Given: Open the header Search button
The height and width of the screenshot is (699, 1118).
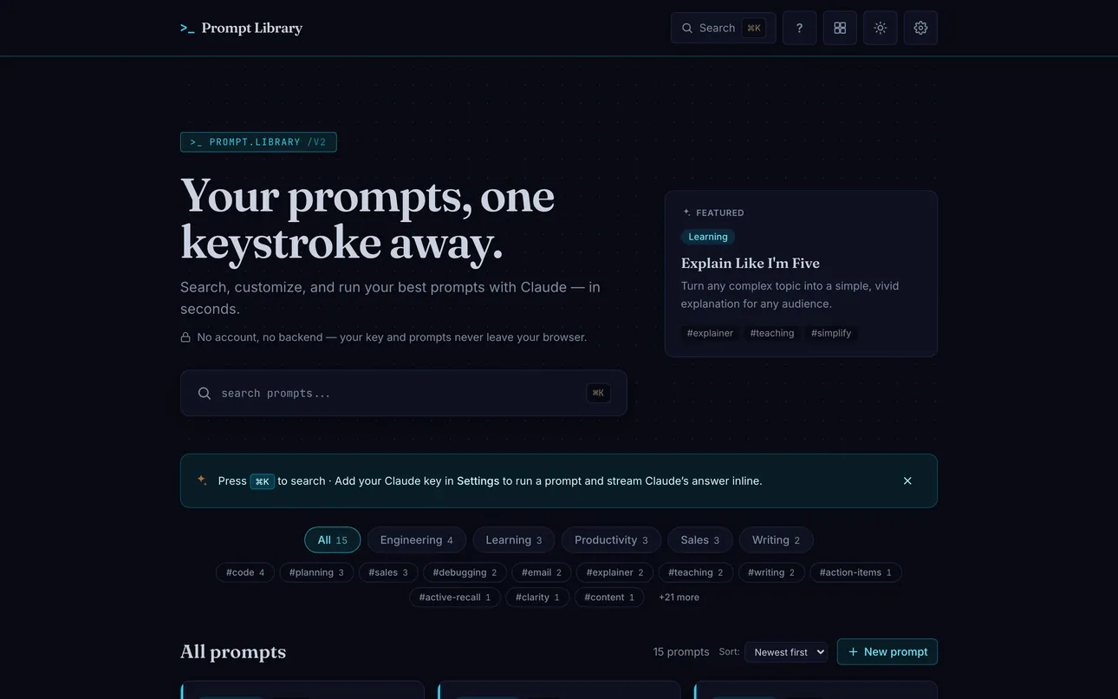Looking at the screenshot, I should [x=723, y=28].
